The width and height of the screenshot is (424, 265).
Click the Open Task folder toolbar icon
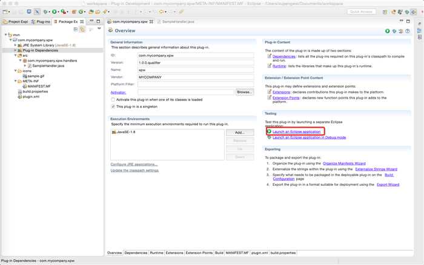click(98, 12)
